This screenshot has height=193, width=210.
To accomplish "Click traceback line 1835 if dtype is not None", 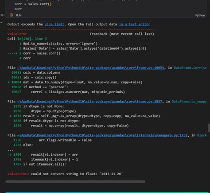I will point(39,106).
